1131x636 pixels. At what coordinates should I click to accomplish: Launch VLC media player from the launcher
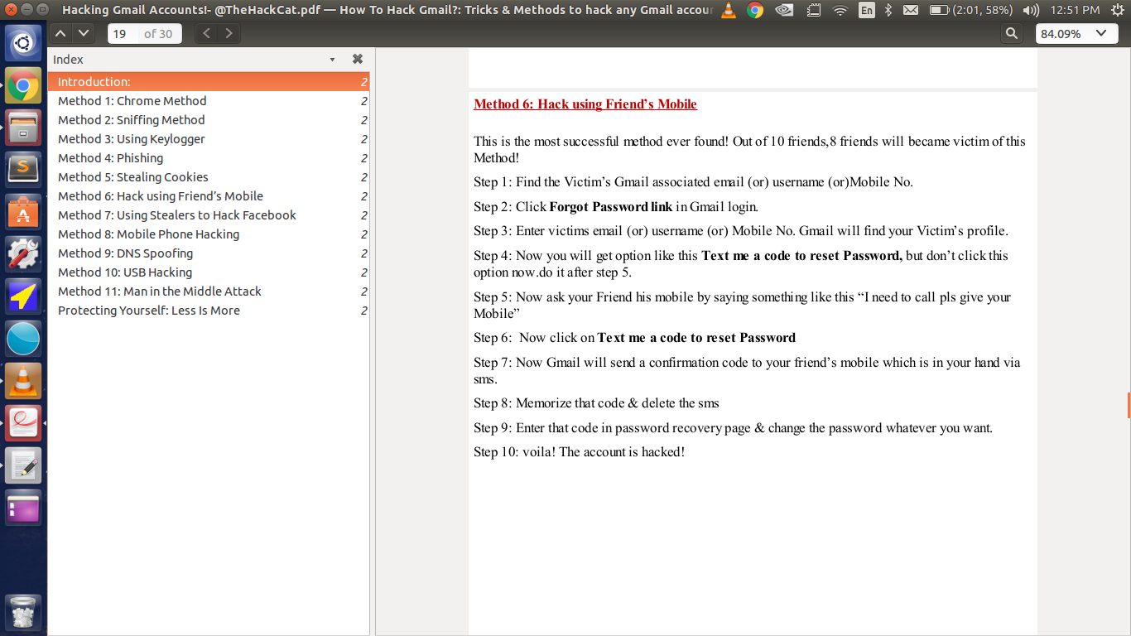[x=23, y=381]
